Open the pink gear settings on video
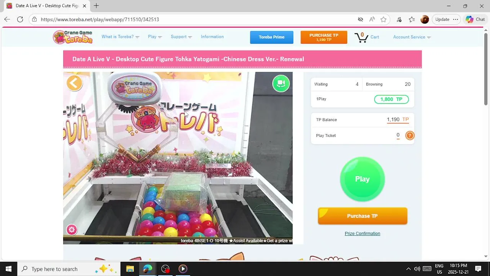Viewport: 490px width, 276px height. pyautogui.click(x=72, y=230)
